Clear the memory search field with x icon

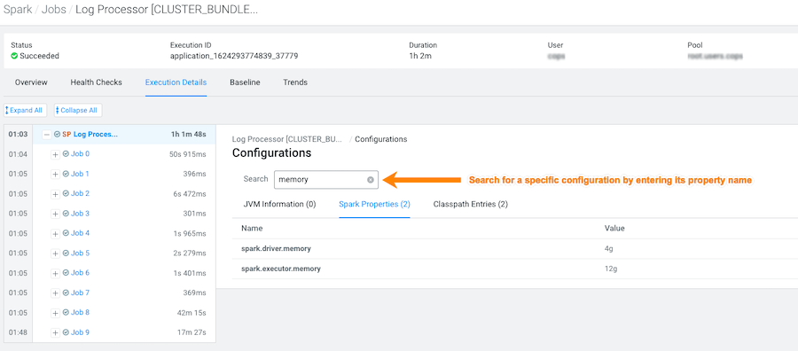(371, 180)
